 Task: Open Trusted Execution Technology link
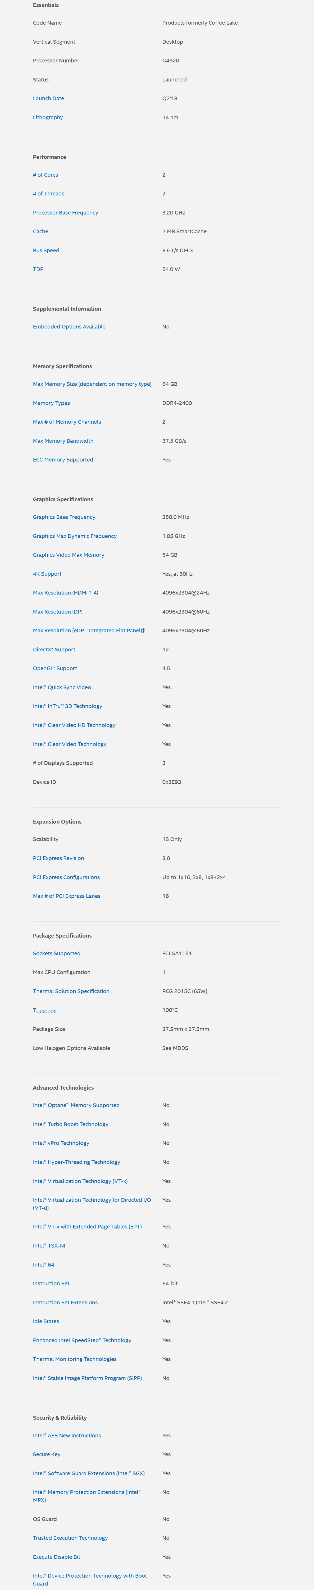[x=70, y=1538]
